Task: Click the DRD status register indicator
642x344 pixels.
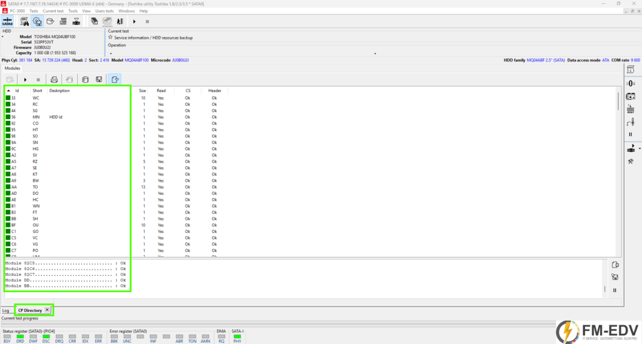Action: (x=20, y=336)
